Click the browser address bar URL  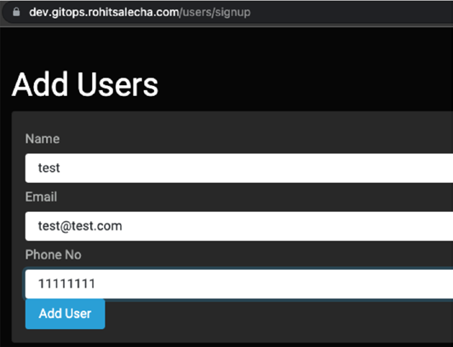tap(140, 12)
